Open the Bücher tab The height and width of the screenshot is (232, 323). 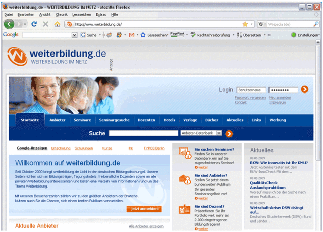[211, 120]
